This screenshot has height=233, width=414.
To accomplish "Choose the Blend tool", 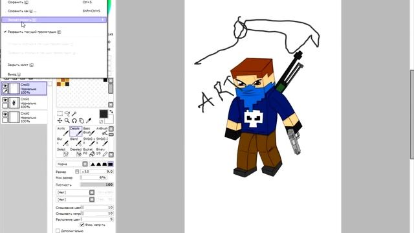I will coord(76,142).
